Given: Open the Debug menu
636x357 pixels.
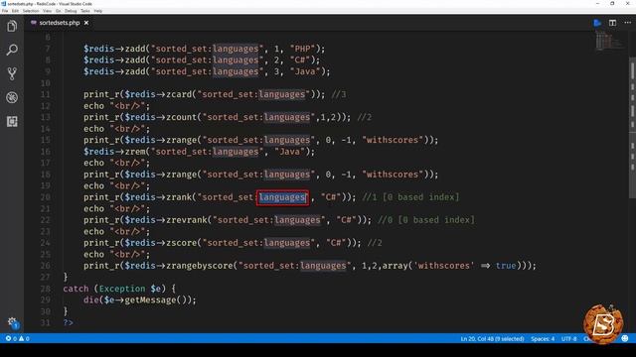Looking at the screenshot, I should [x=71, y=11].
